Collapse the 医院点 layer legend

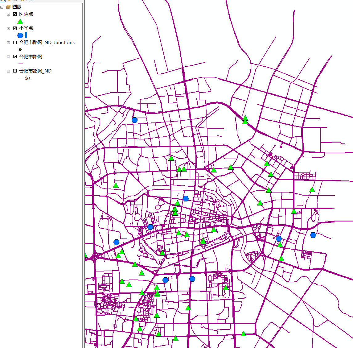pyautogui.click(x=9, y=14)
